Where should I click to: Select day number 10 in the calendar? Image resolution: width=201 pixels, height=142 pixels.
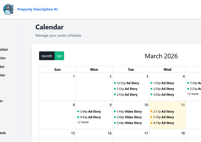[x=146, y=105]
